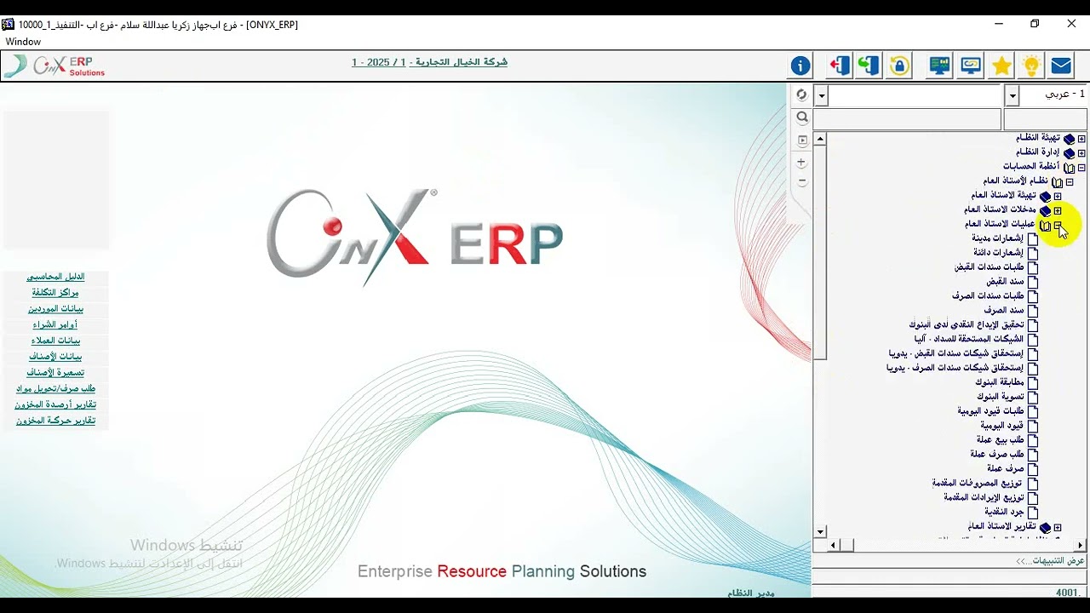Select إشعارات مدينة in the tree

click(997, 238)
